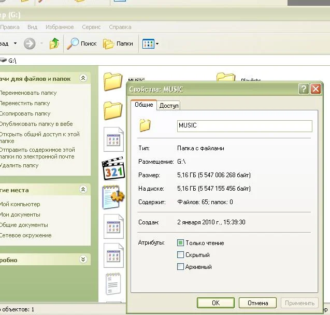
Task: Click the MUSIC folder name field
Action: pyautogui.click(x=244, y=126)
